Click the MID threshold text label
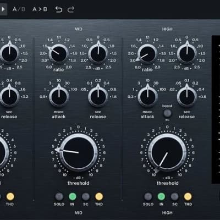This screenshot has height=220, width=220. (78, 183)
